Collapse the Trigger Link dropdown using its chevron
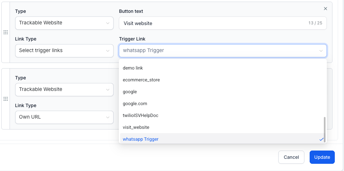 point(321,51)
